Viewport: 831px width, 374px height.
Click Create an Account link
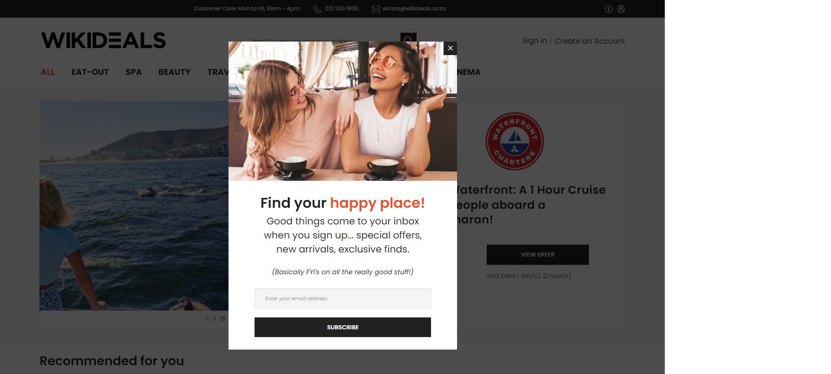tap(590, 41)
